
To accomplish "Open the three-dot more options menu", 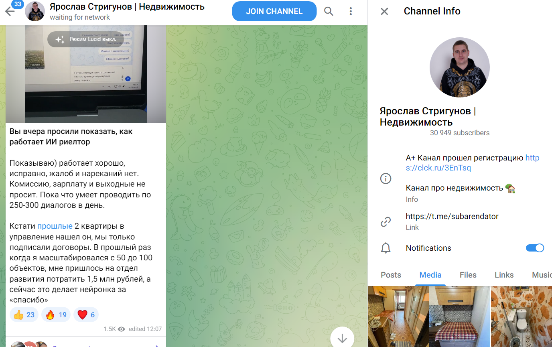I will pos(351,11).
